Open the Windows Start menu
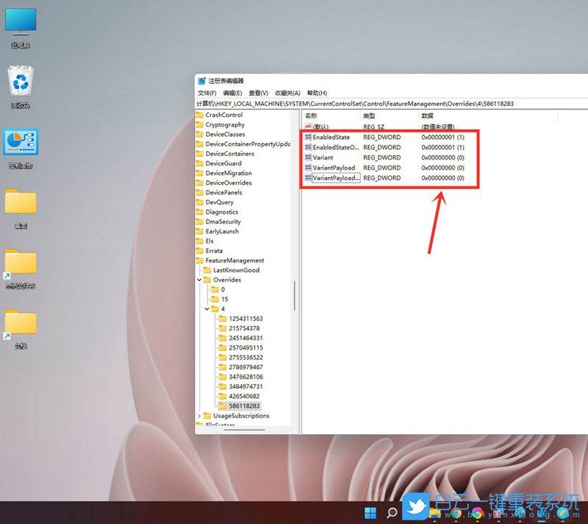588x524 pixels. pos(371,512)
